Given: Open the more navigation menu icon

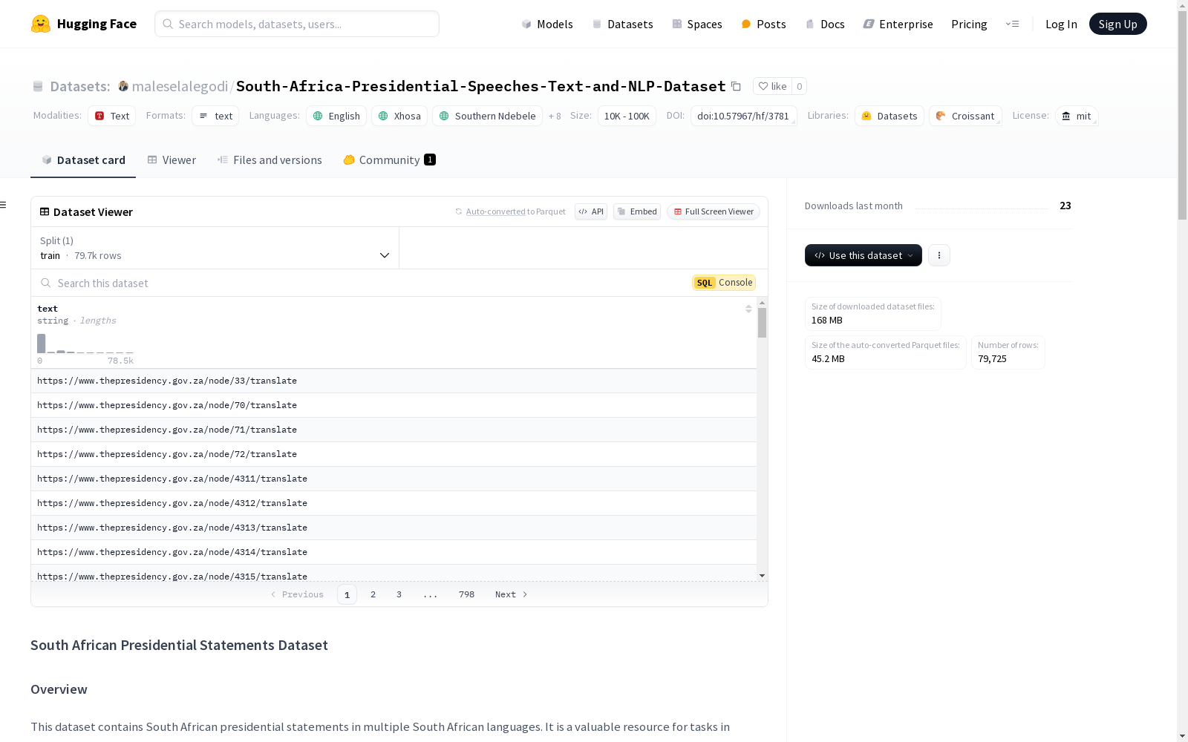Looking at the screenshot, I should coord(1012,24).
